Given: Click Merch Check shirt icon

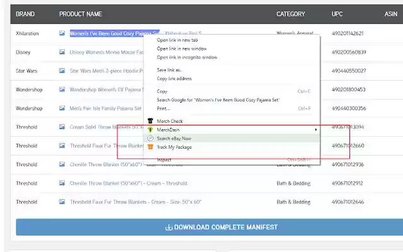Looking at the screenshot, I should click(150, 121).
